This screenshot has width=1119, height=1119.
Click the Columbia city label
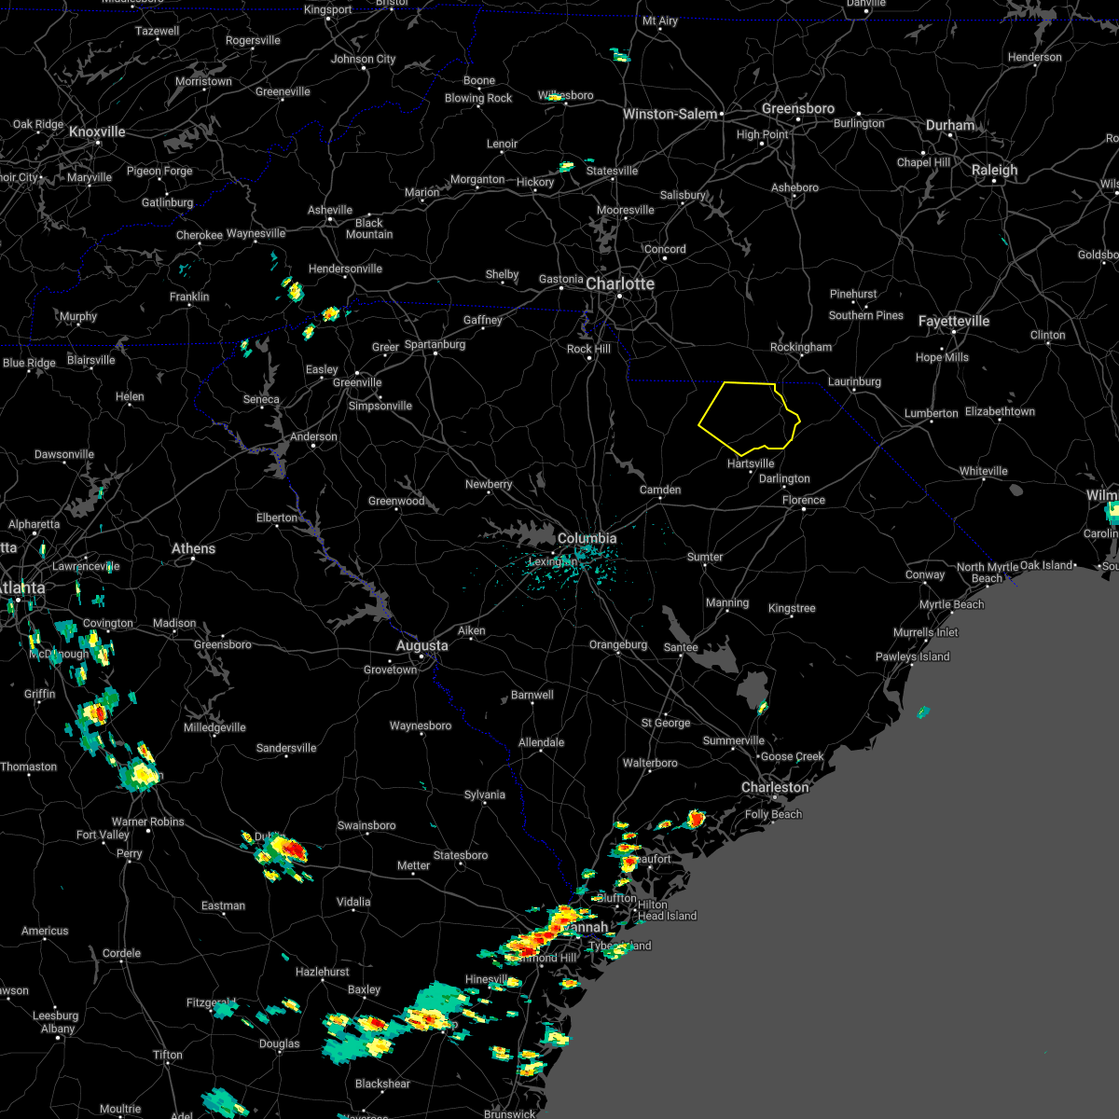click(588, 538)
